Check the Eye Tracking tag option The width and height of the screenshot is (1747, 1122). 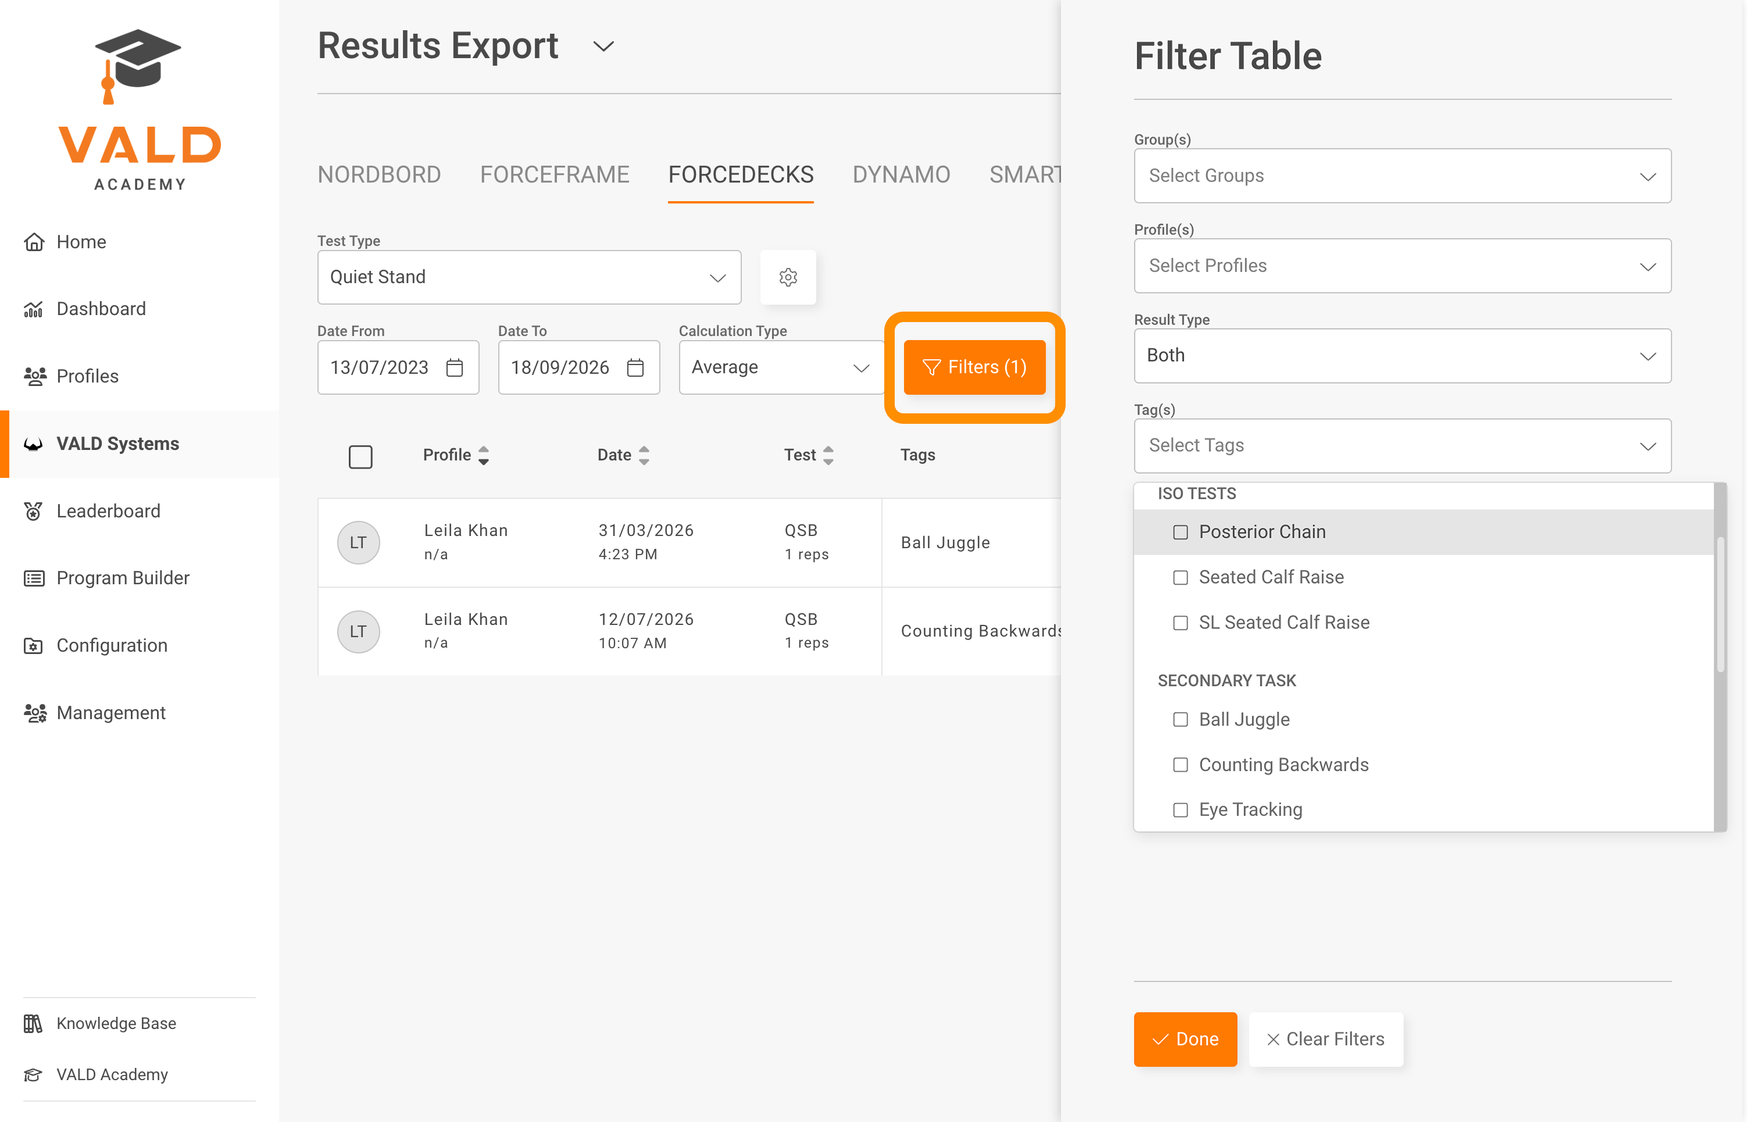tap(1181, 810)
